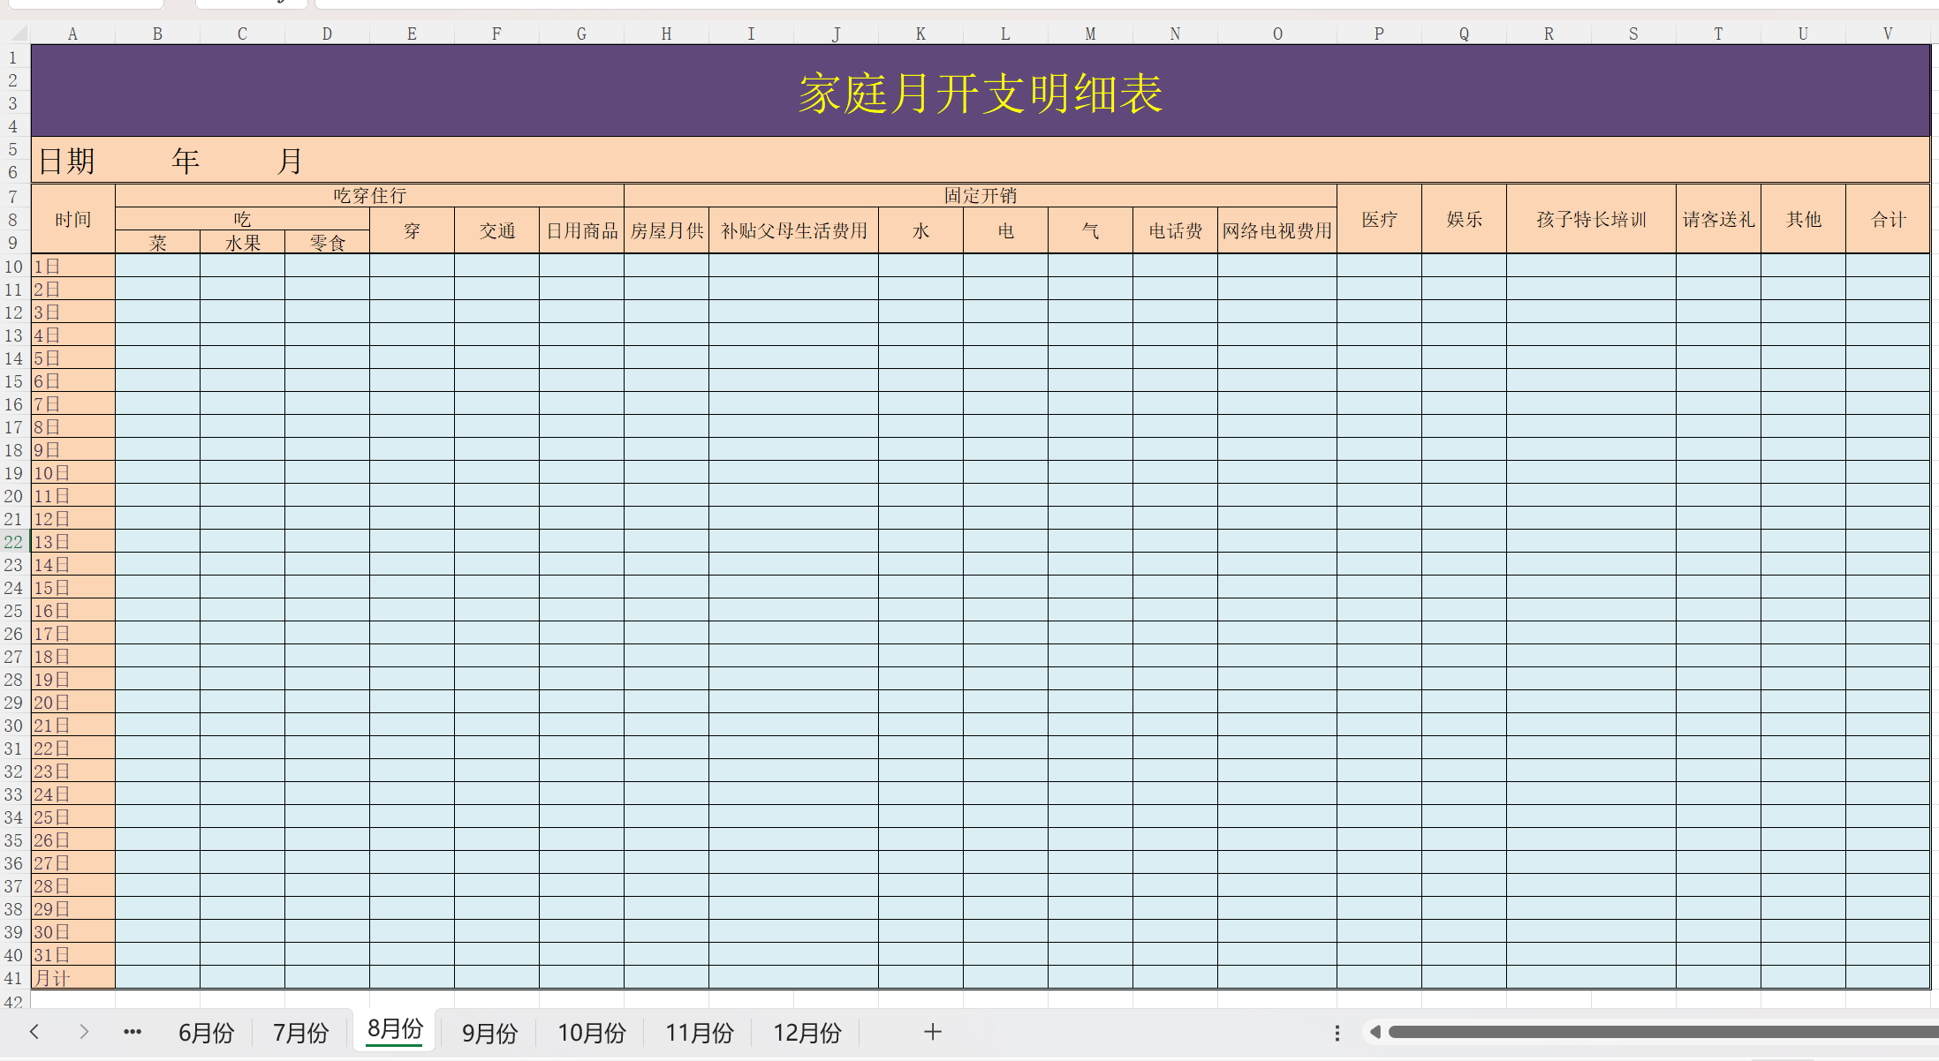Switch to the 6月份 sheet tab
The height and width of the screenshot is (1061, 1939).
[x=206, y=1032]
